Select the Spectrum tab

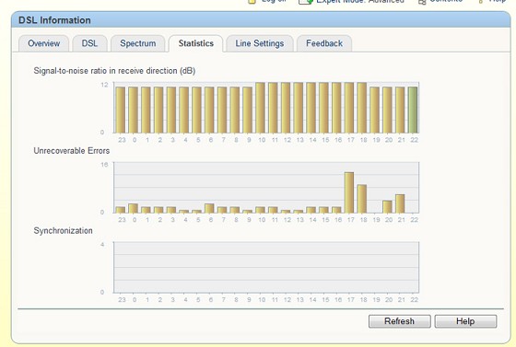click(138, 43)
